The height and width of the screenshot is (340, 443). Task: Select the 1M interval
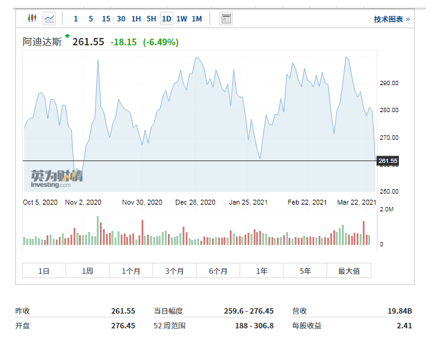coord(197,19)
